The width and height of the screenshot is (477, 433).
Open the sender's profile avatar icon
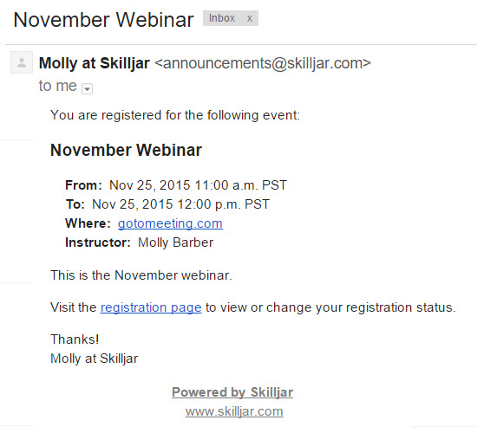(22, 62)
